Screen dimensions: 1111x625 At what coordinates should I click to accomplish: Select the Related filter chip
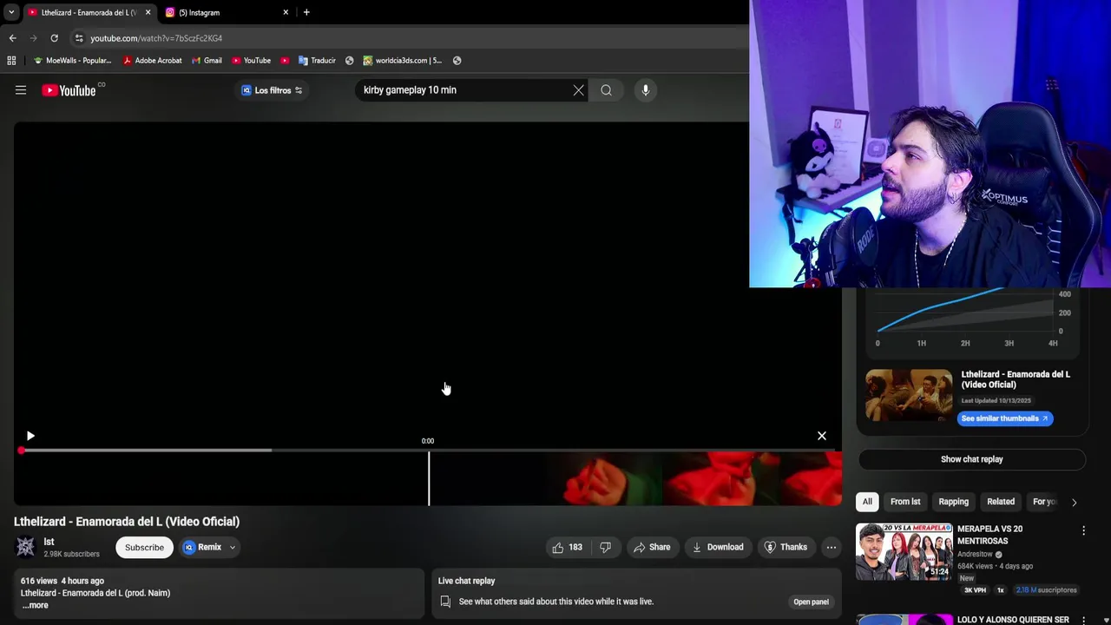pos(1001,502)
